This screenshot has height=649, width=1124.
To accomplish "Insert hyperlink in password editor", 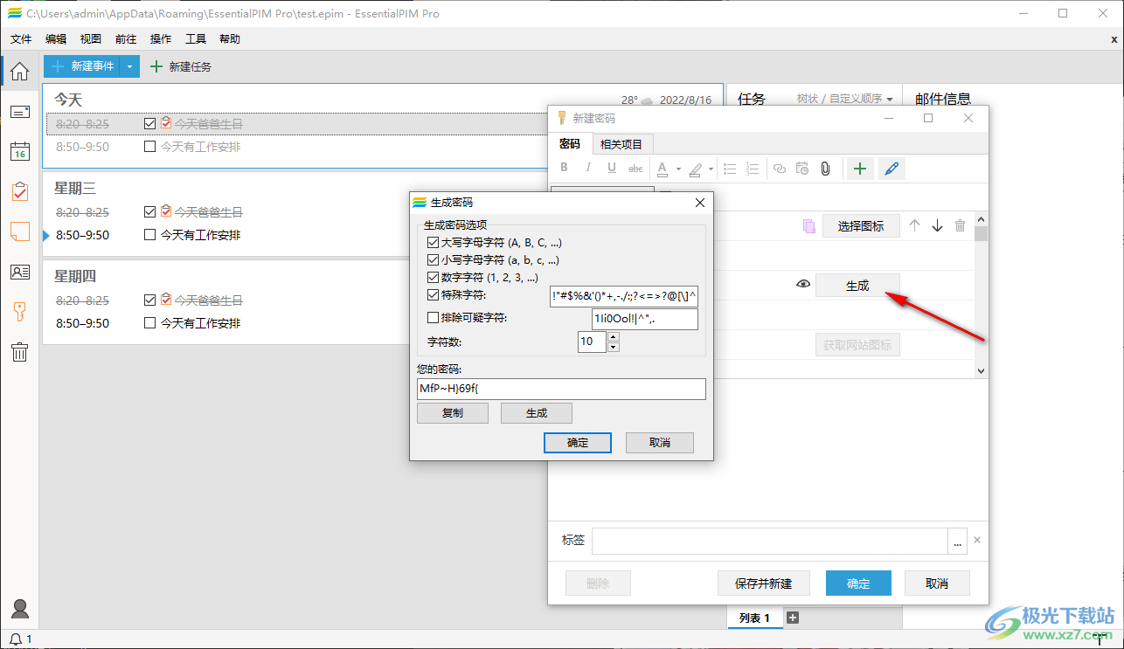I will pos(780,169).
